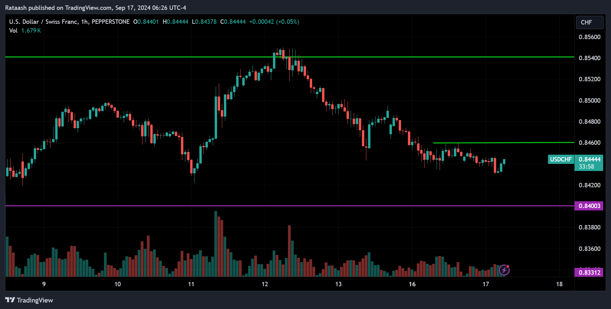Click the 0.85000 price scale label
The width and height of the screenshot is (611, 309).
[590, 101]
